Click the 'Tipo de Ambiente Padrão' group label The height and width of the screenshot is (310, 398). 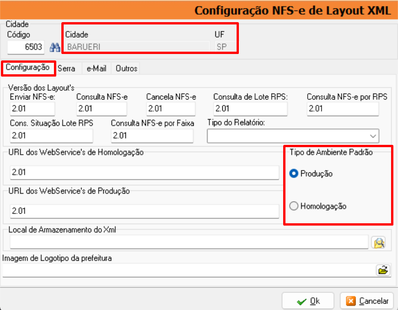tap(331, 152)
